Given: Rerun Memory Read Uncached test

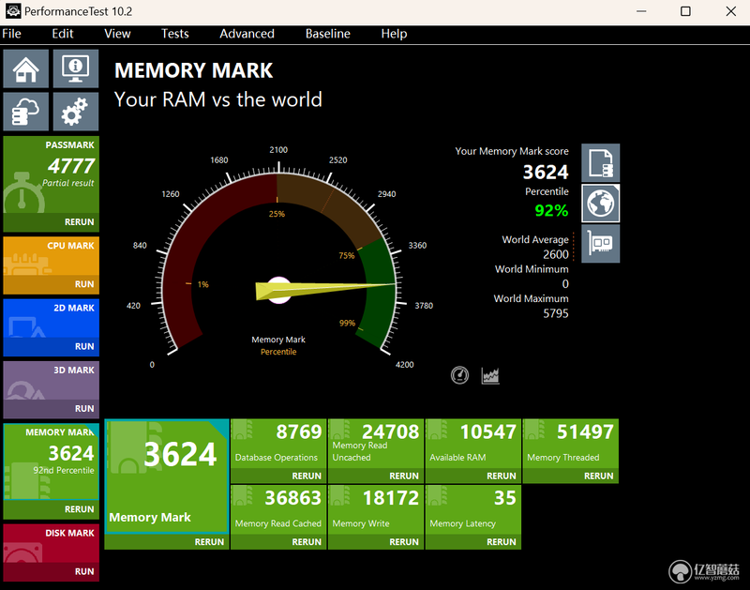Looking at the screenshot, I should pos(376,476).
